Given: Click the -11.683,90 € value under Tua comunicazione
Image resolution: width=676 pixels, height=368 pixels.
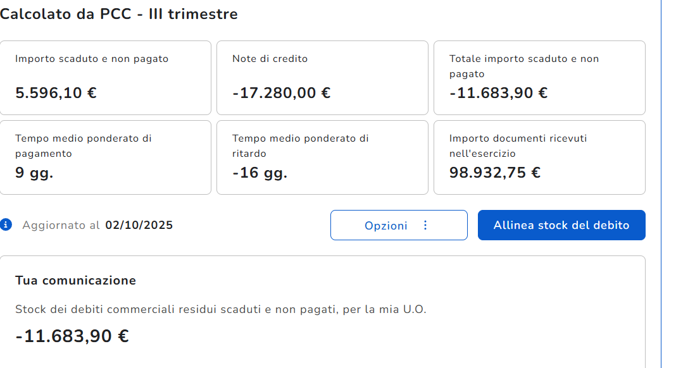Looking at the screenshot, I should pos(72,336).
